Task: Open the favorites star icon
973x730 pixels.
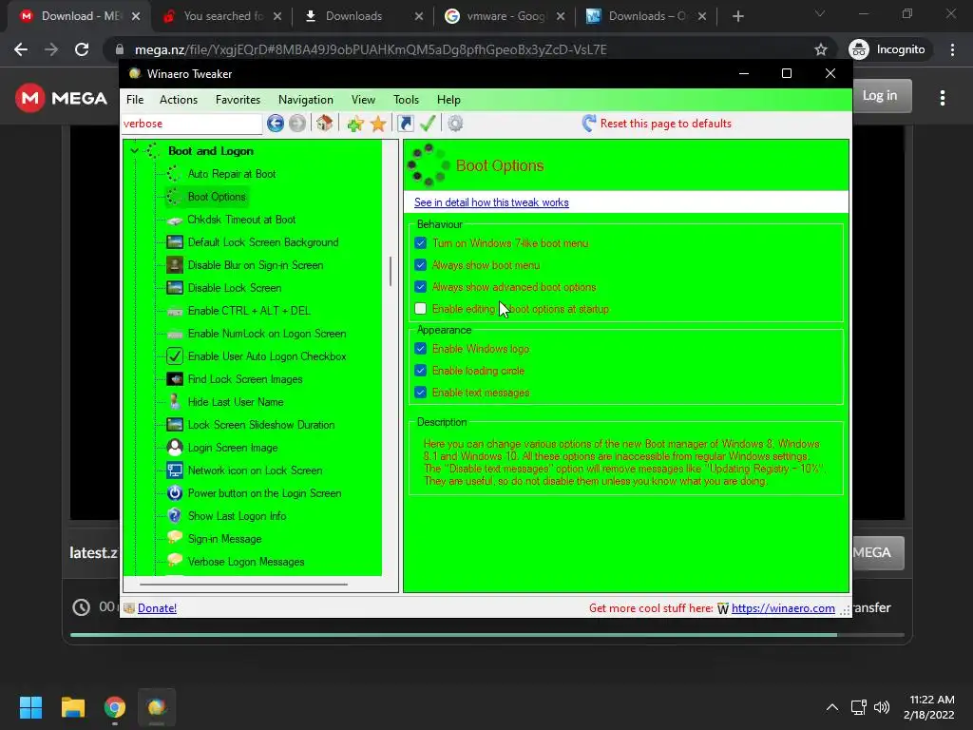Action: click(378, 124)
